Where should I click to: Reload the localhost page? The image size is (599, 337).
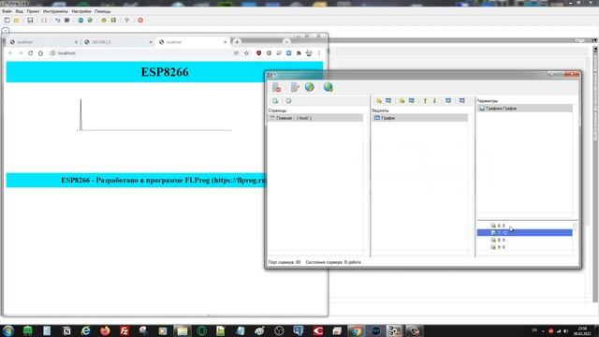[x=31, y=53]
